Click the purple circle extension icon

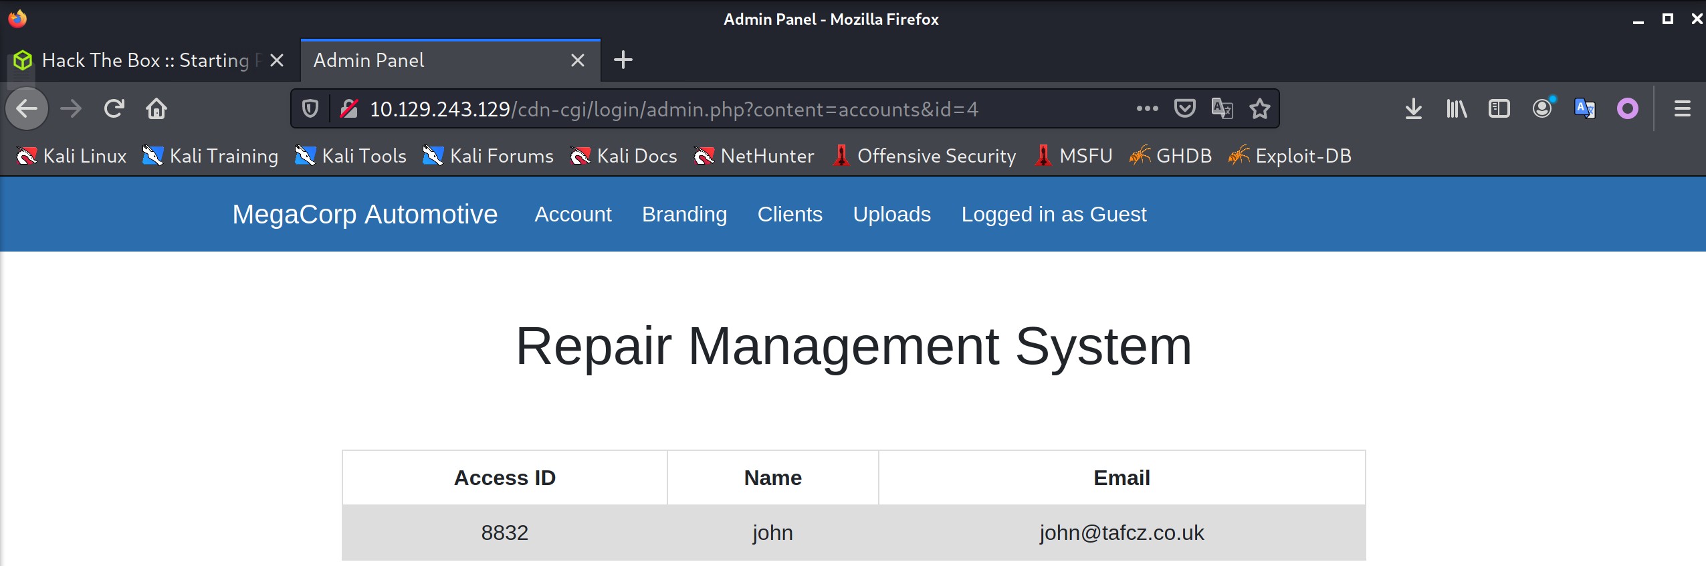1628,108
